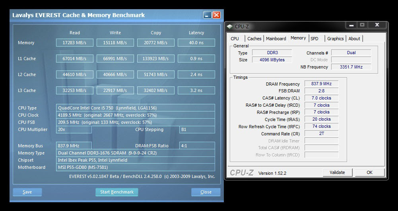Screen dimensions: 398x211
Task: Click the Channels # field Dual
Action: click(x=351, y=53)
